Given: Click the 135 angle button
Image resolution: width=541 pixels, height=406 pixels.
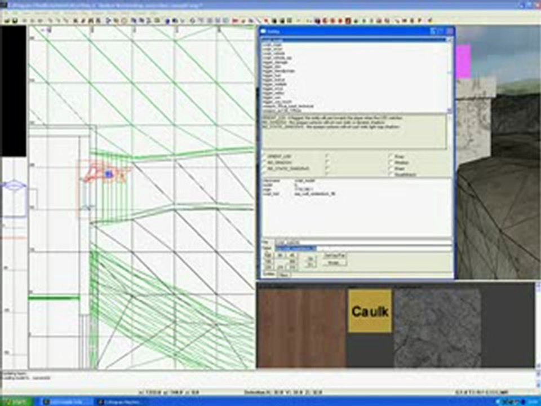Looking at the screenshot, I should (268, 255).
